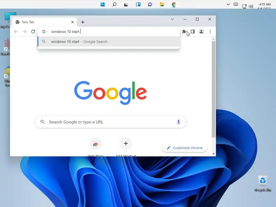
Task: Open taskbar Search
Action: coord(114,4)
